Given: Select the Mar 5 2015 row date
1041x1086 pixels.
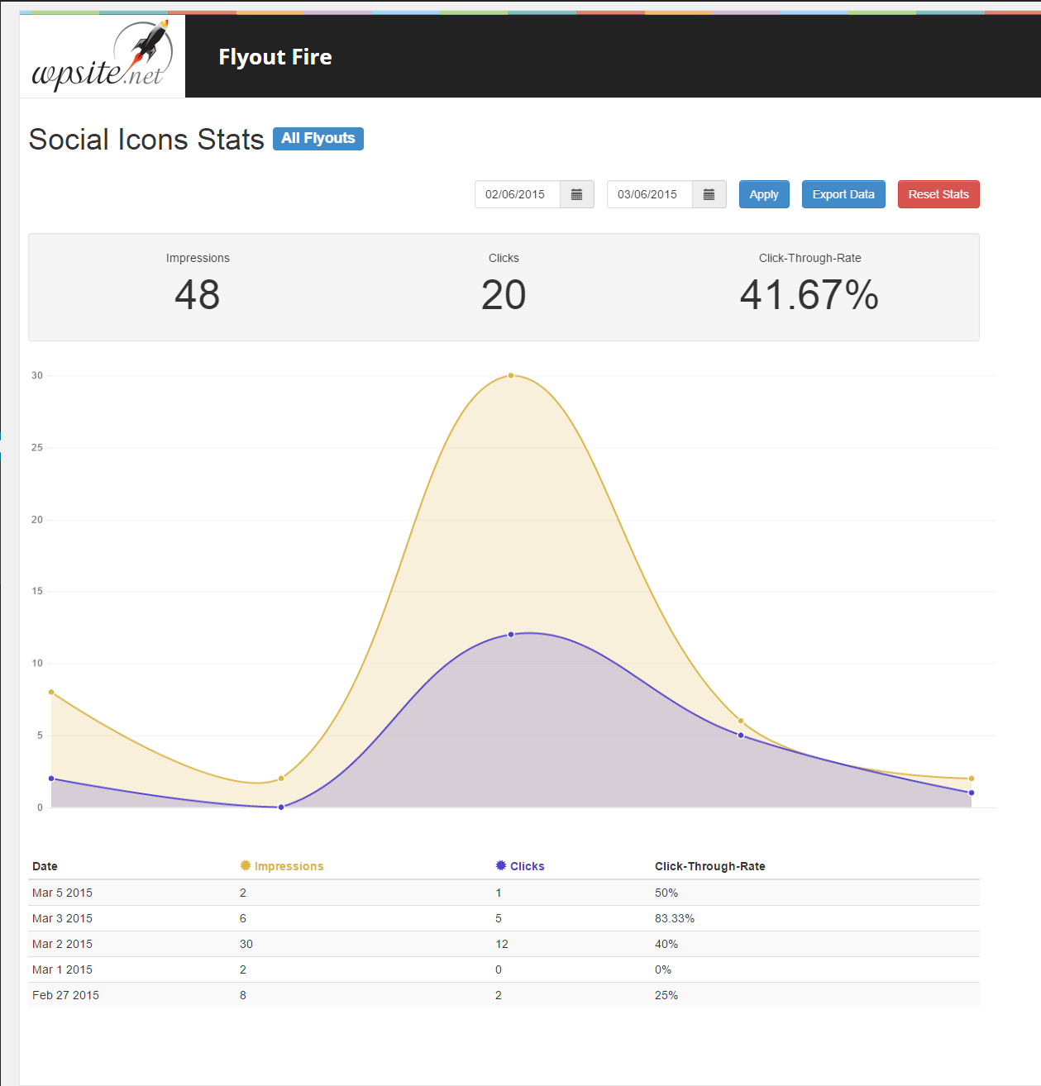Looking at the screenshot, I should click(62, 893).
